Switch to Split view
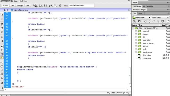The height and width of the screenshot is (96, 170). (12, 6)
